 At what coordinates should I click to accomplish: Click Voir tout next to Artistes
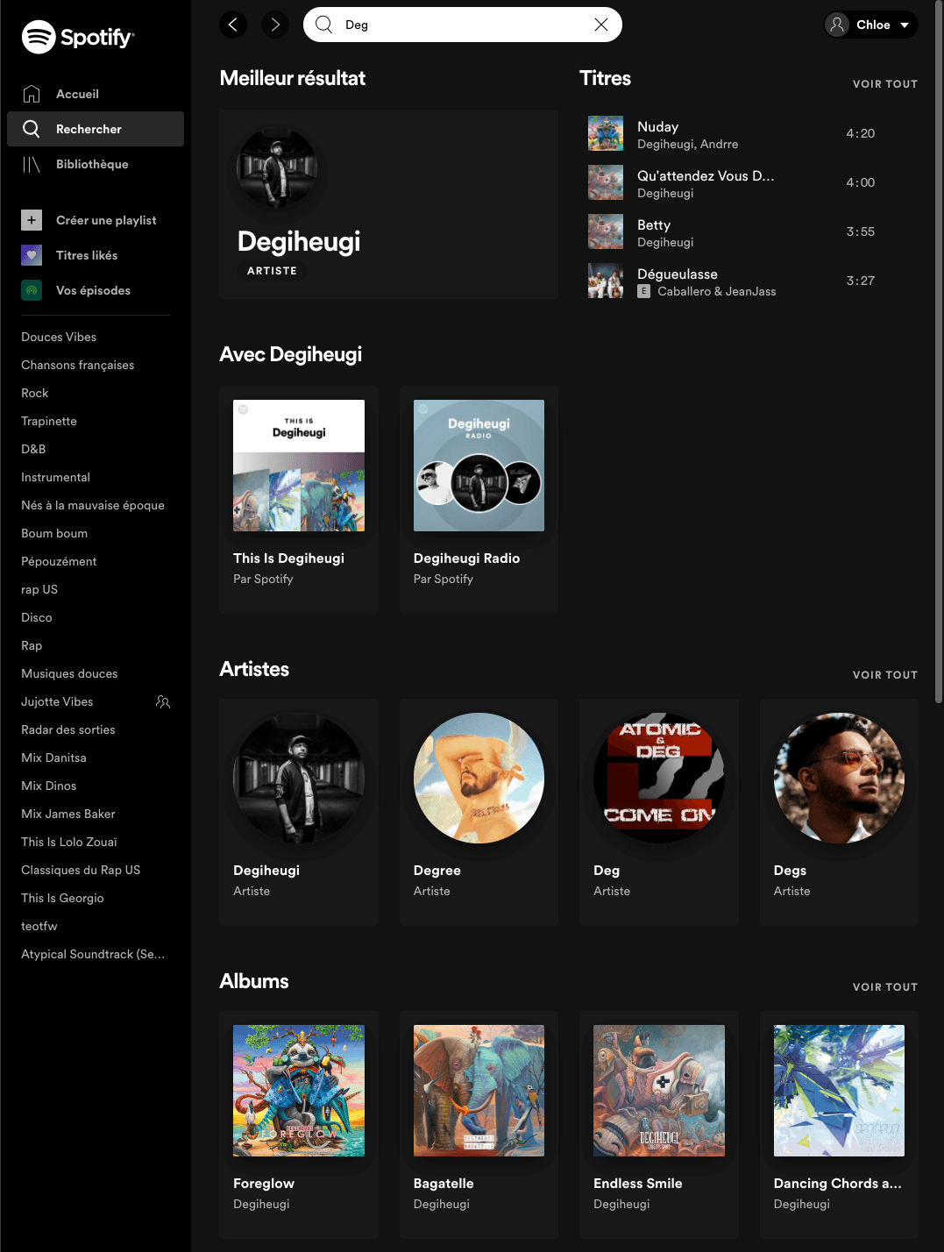[x=885, y=675]
